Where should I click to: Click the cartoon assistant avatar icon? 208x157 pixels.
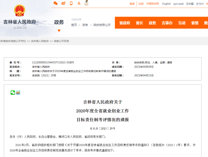tap(86, 3)
